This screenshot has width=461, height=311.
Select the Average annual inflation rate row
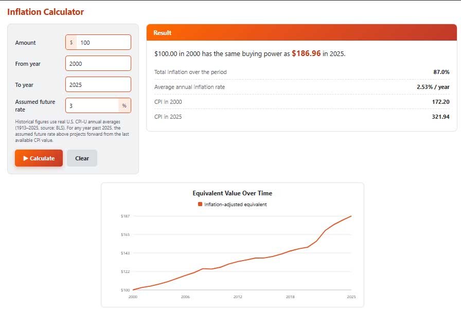click(302, 87)
